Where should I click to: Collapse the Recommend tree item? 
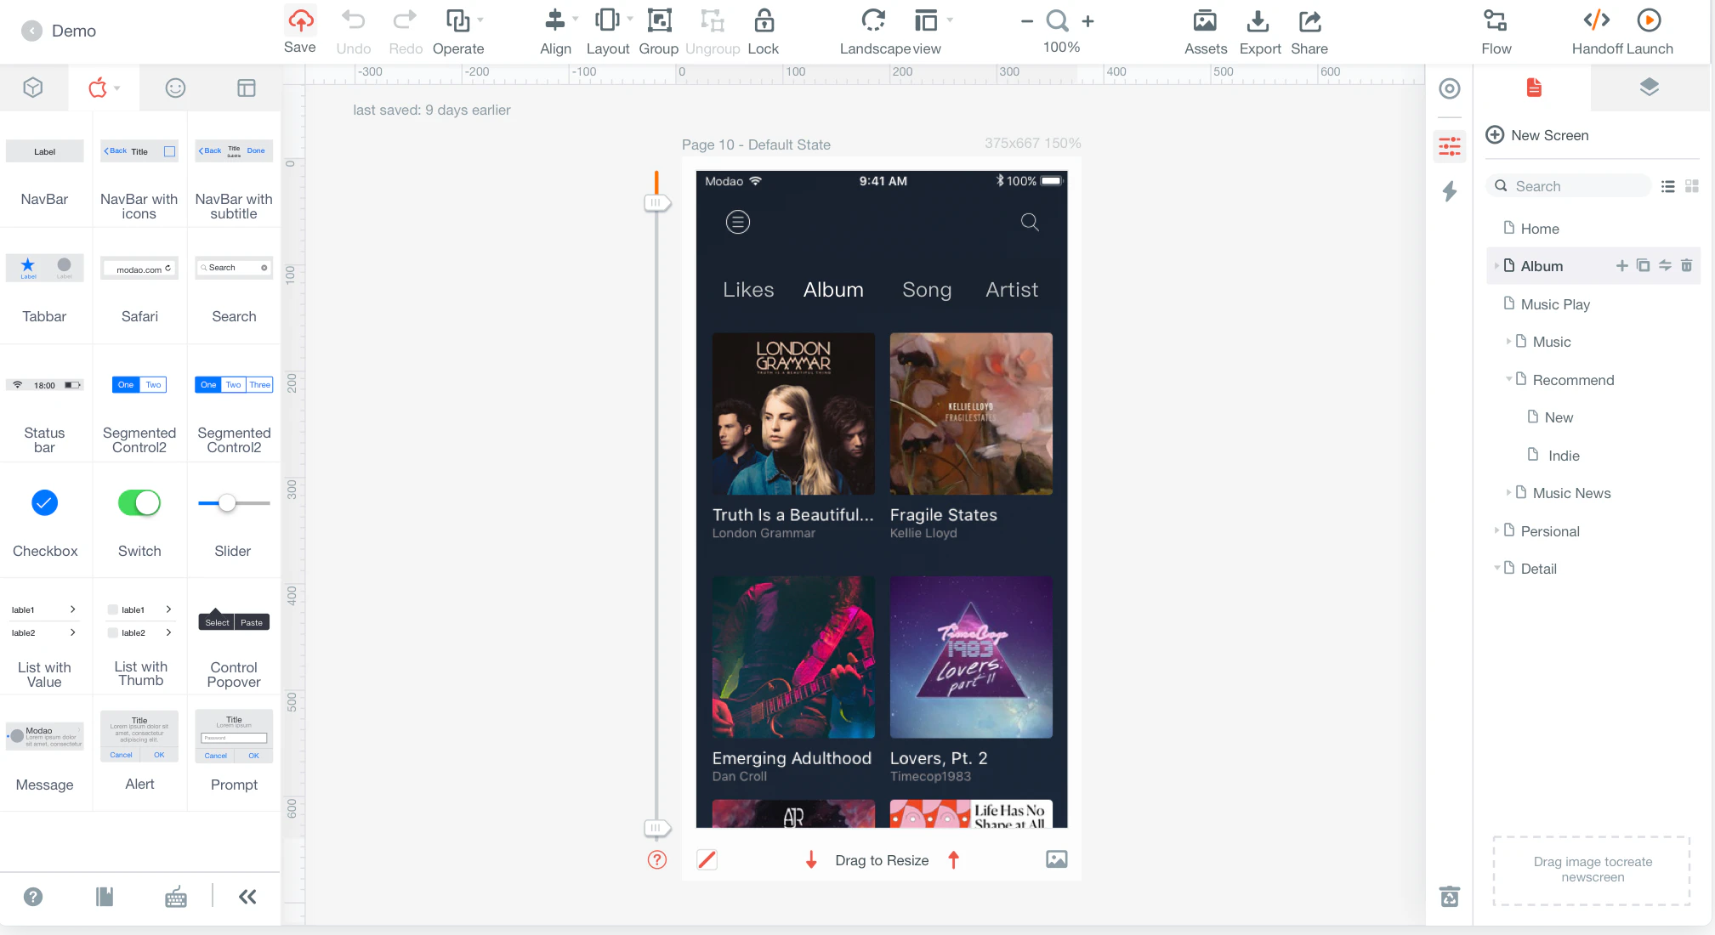coord(1508,379)
